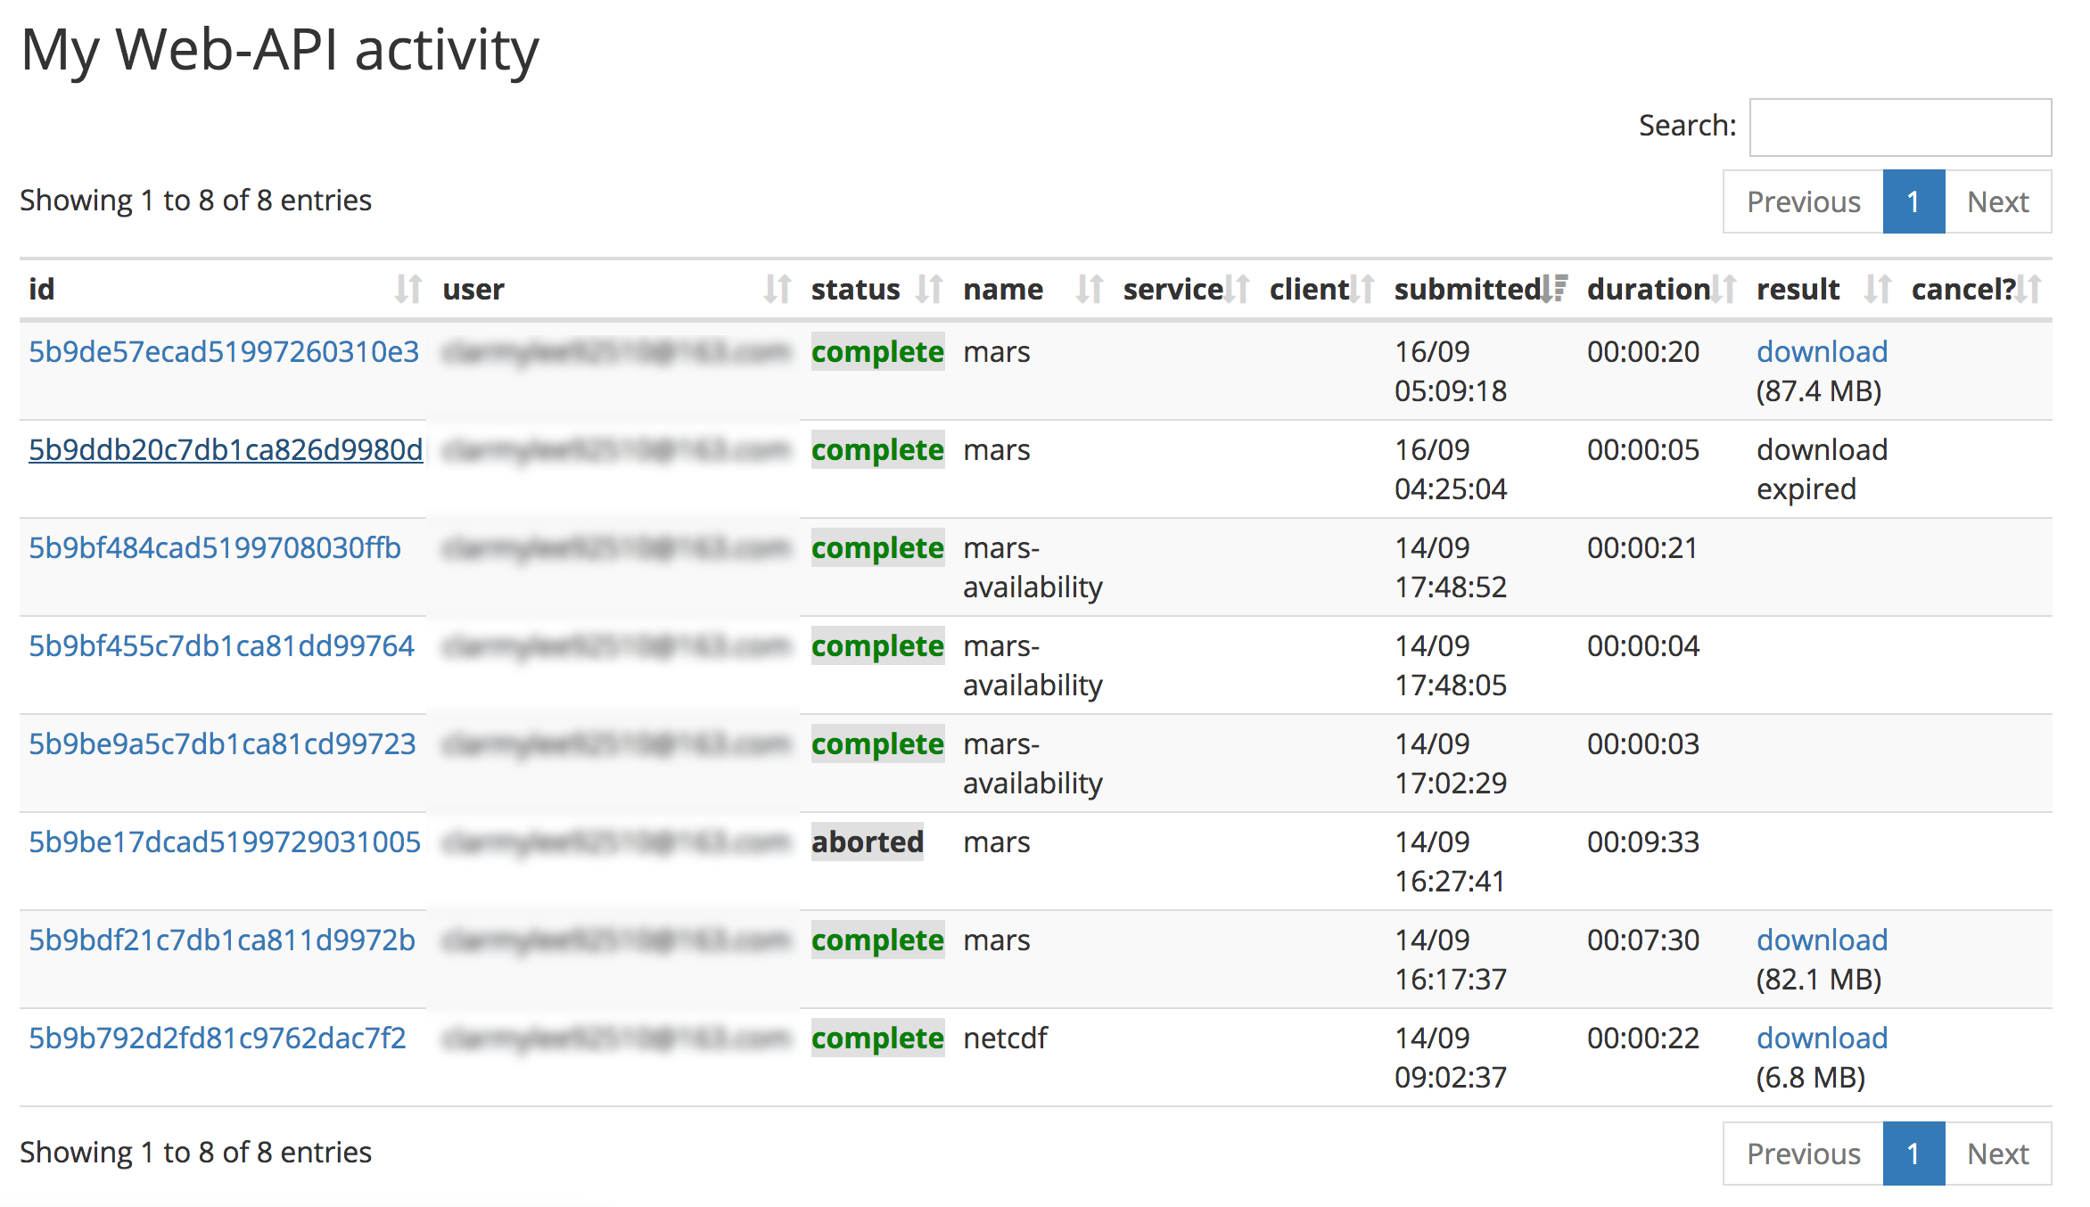
Task: Click complete status of netcdf row
Action: pyautogui.click(x=877, y=1039)
